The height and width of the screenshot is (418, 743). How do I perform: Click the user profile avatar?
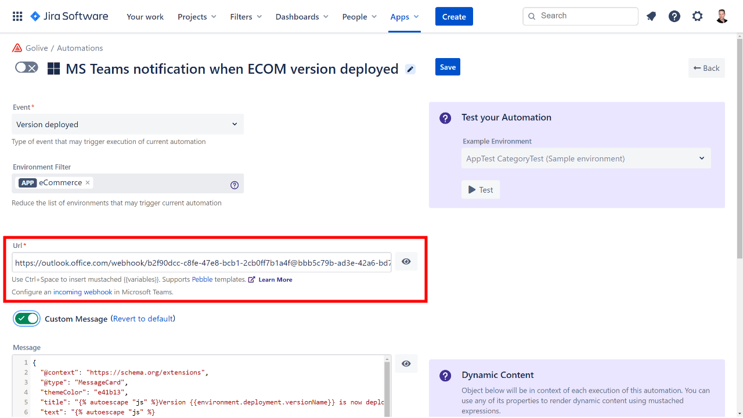pyautogui.click(x=722, y=16)
